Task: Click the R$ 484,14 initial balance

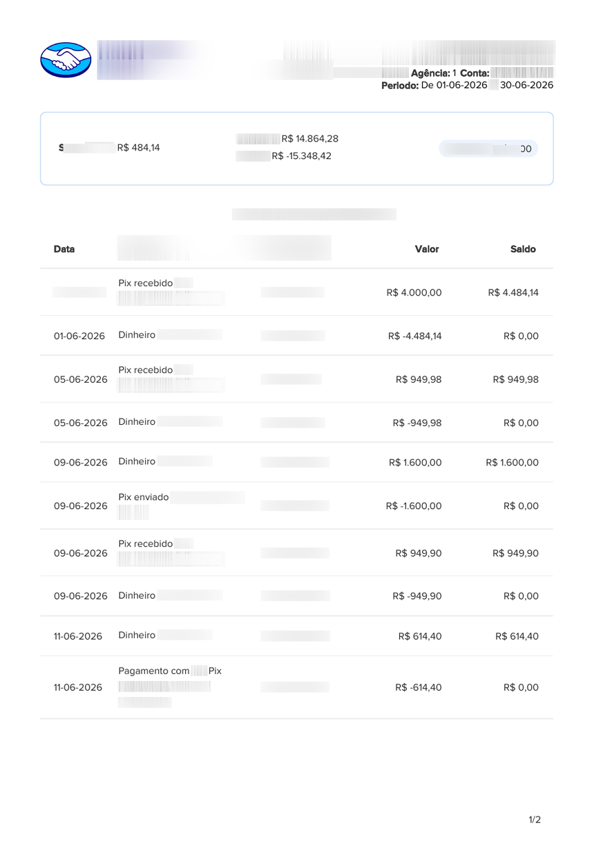Action: tap(139, 147)
